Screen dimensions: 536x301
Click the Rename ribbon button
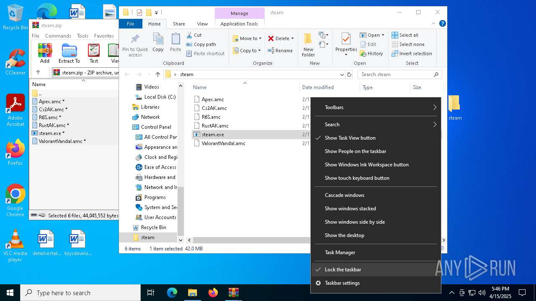(280, 51)
